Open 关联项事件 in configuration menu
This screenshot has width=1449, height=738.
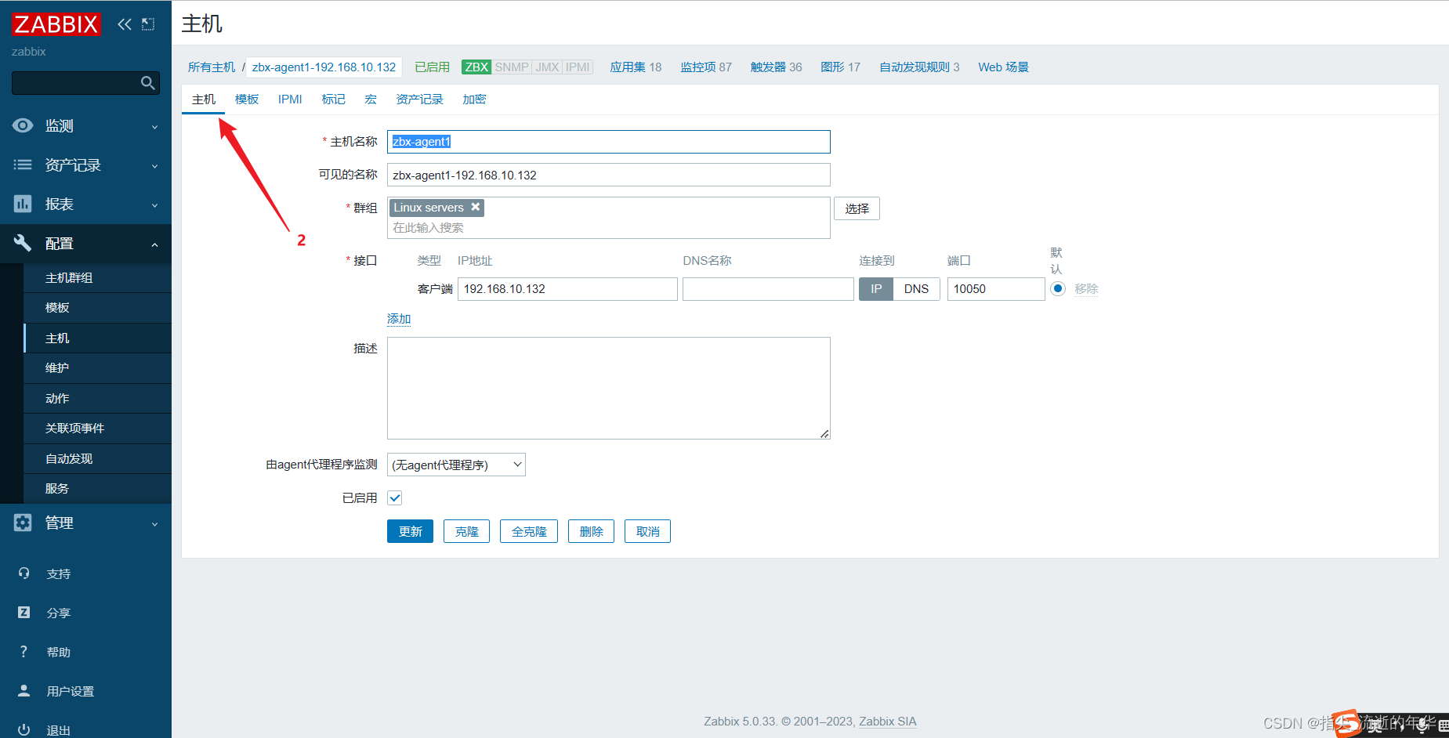click(97, 429)
